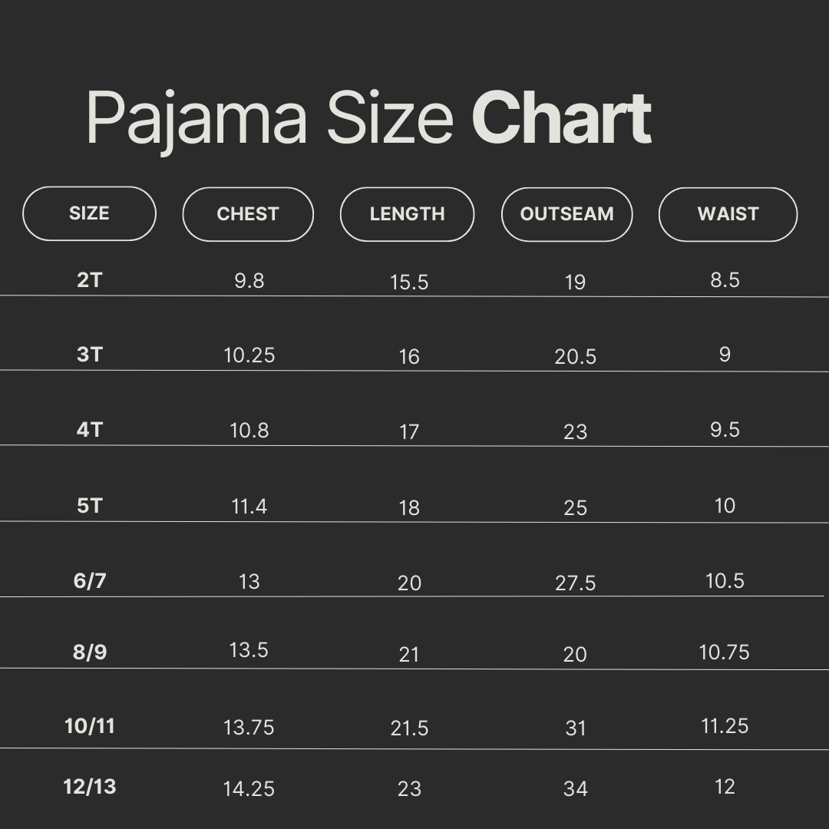Click the SIZE column header pill

point(89,213)
